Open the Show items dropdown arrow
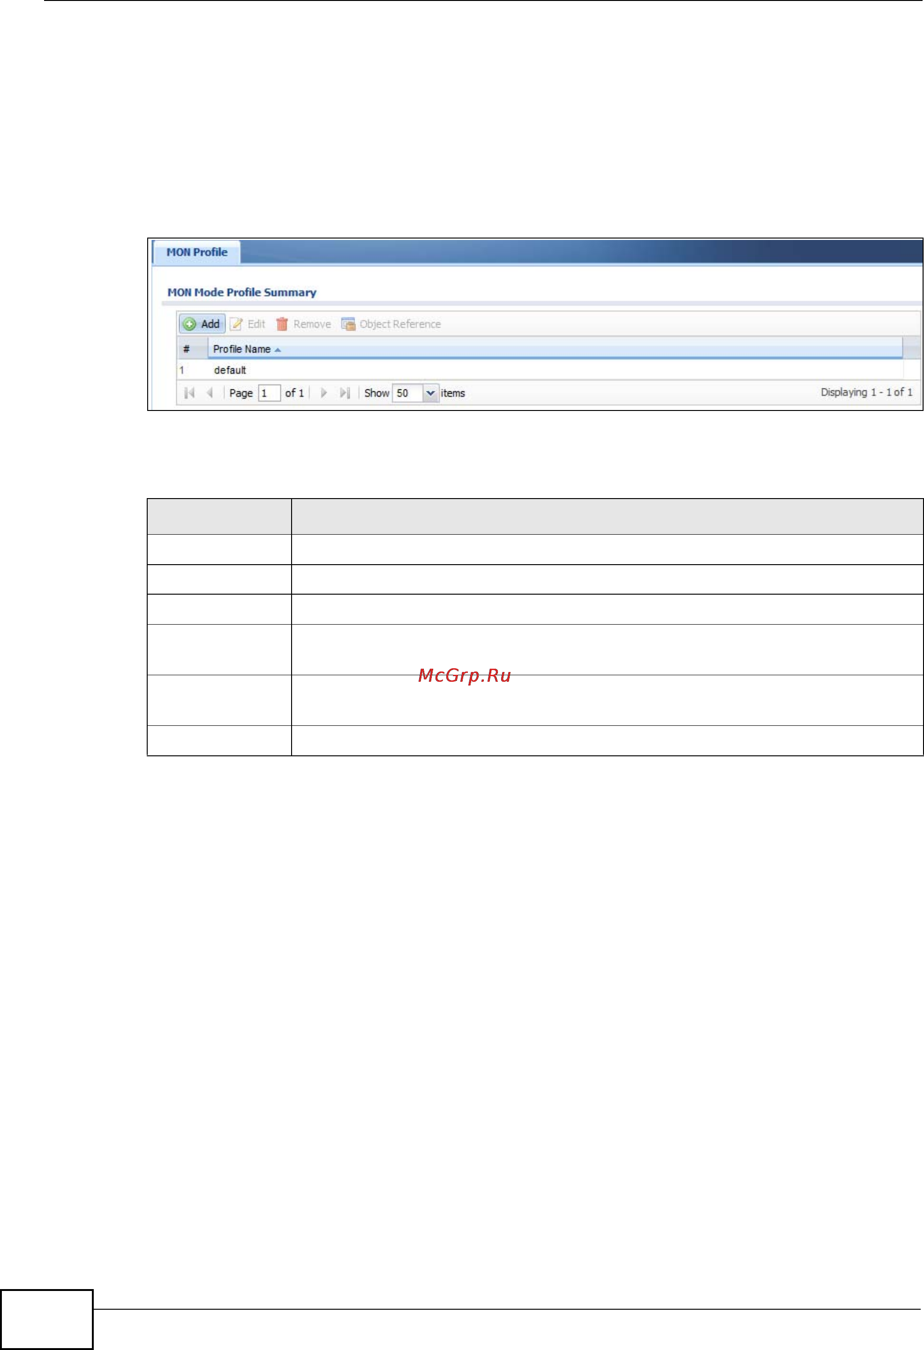The width and height of the screenshot is (924, 1350). (431, 393)
